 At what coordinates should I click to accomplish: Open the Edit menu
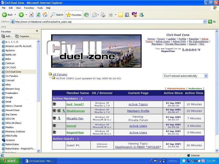pos(11,8)
